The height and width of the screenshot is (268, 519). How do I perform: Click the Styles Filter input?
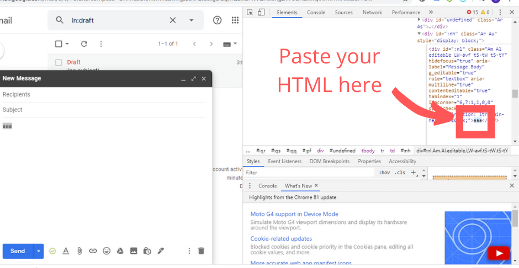[309, 173]
